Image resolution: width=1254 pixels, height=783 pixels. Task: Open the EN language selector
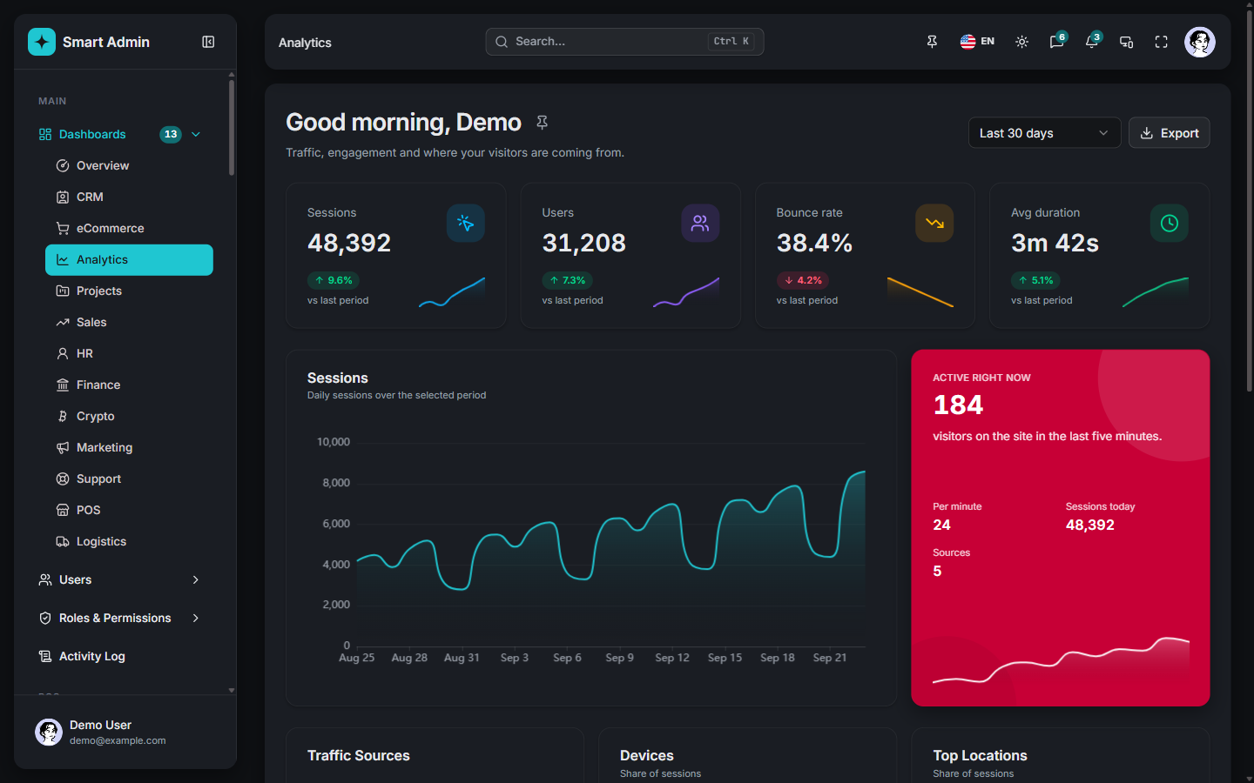pos(977,42)
